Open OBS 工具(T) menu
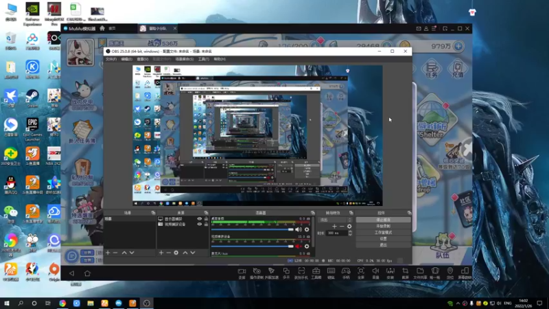Viewport: 549px width, 309px height. 203,59
